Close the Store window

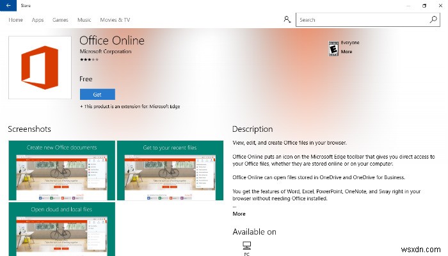click(440, 5)
